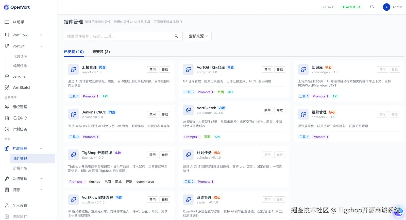
Task: Switch to the 未安装 (2) tab
Action: coord(101,52)
